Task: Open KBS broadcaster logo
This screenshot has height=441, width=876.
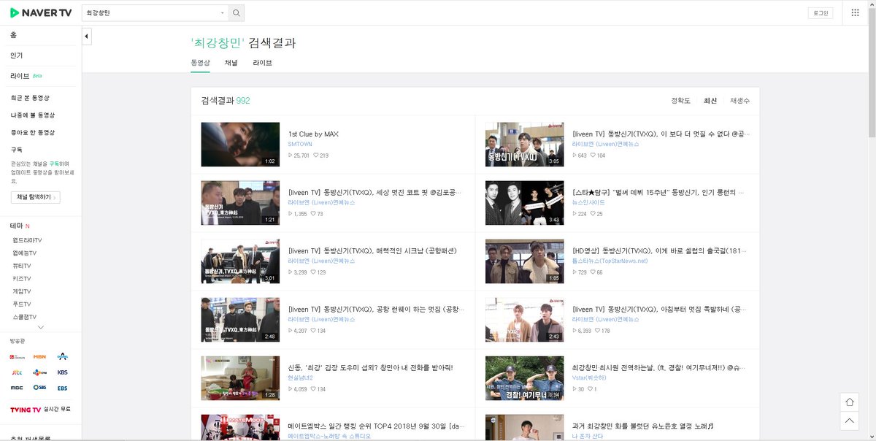Action: (63, 372)
